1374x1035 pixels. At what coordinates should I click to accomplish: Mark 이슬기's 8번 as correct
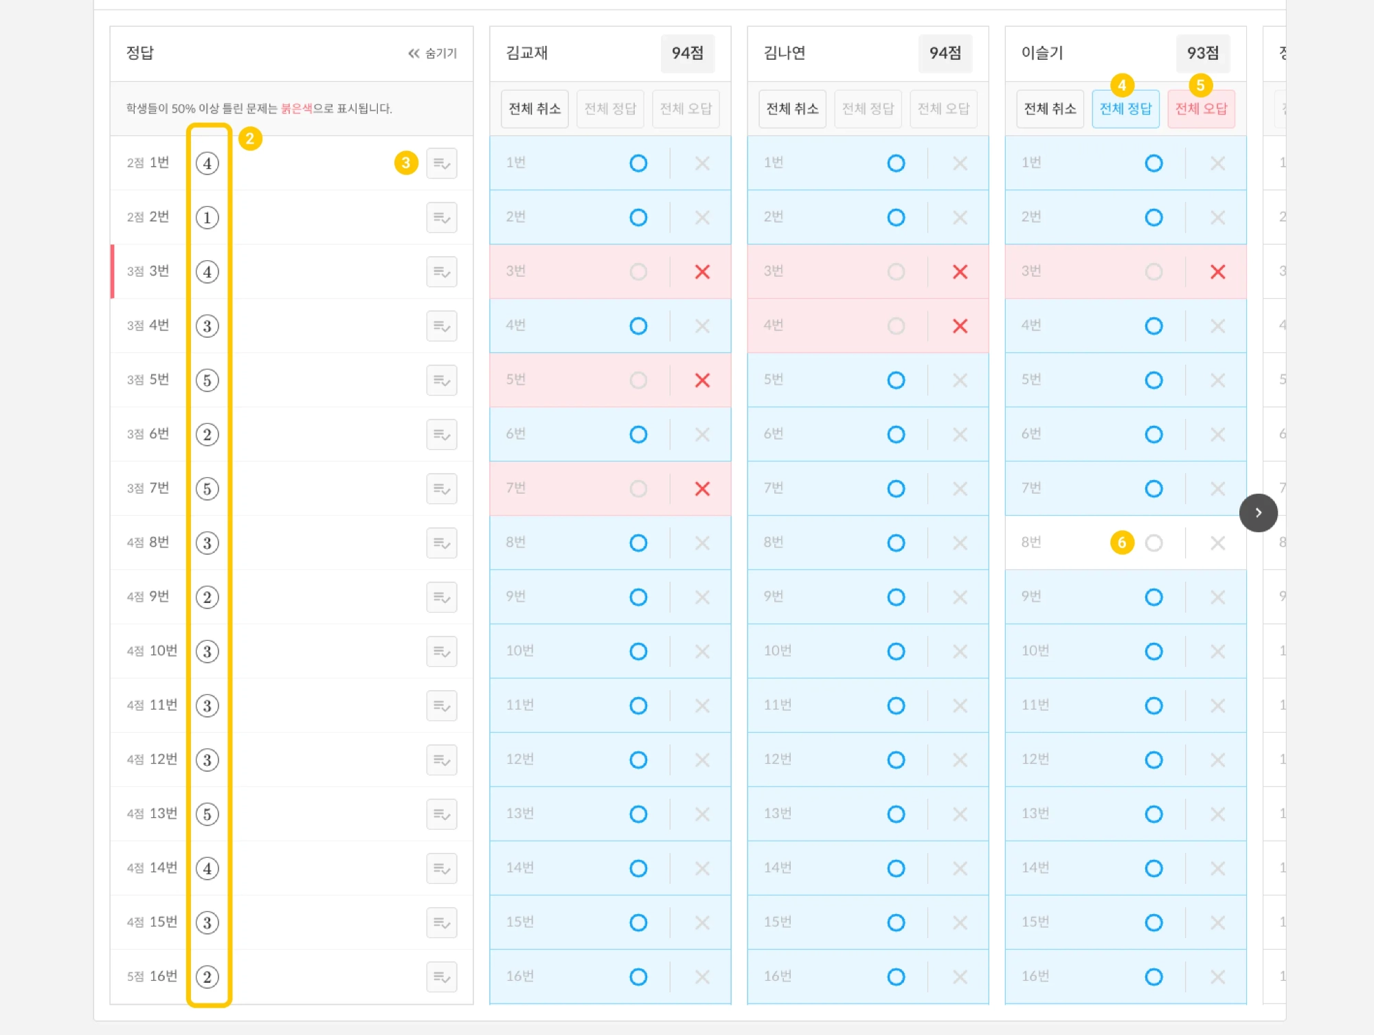pyautogui.click(x=1153, y=543)
